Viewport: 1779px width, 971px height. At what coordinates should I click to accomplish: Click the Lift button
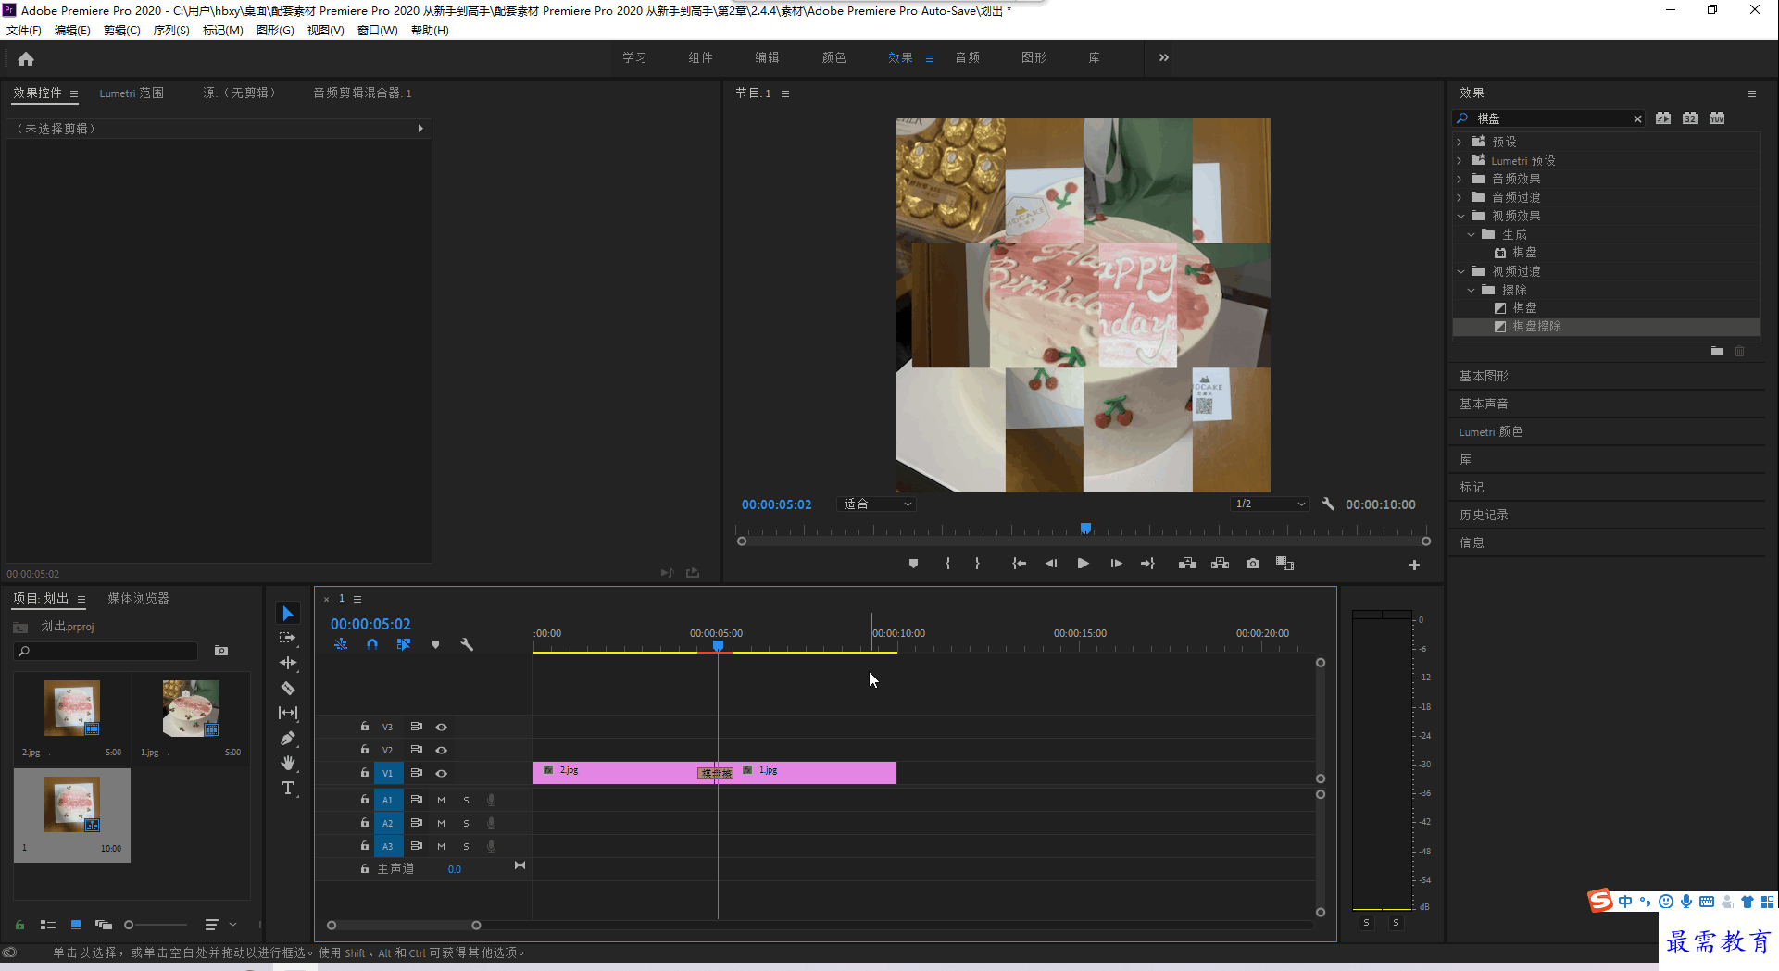[1187, 564]
